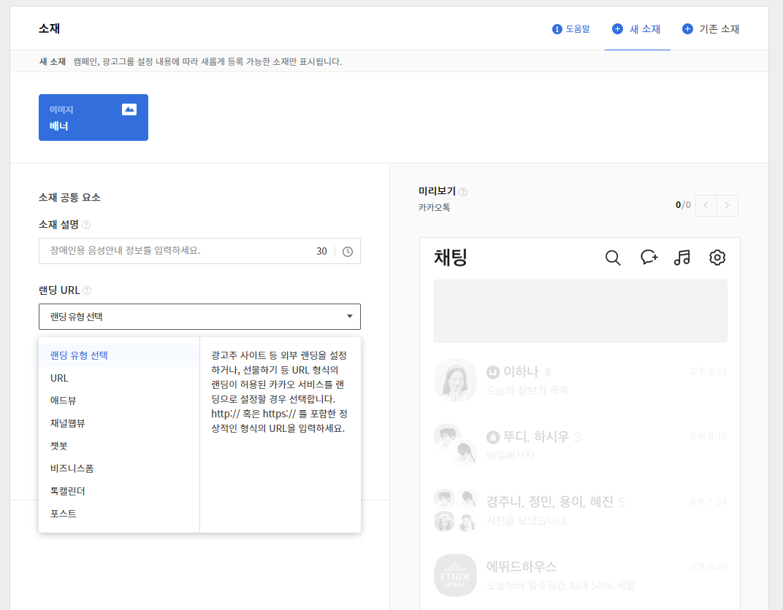Click the new chat bubble icon in preview
The width and height of the screenshot is (783, 610).
click(649, 258)
